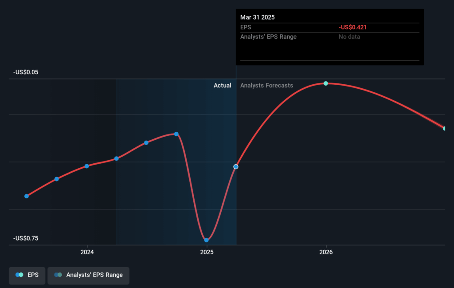This screenshot has width=454, height=288.
Task: Select the No data entry for Analysts' EPS Range
Action: click(349, 36)
